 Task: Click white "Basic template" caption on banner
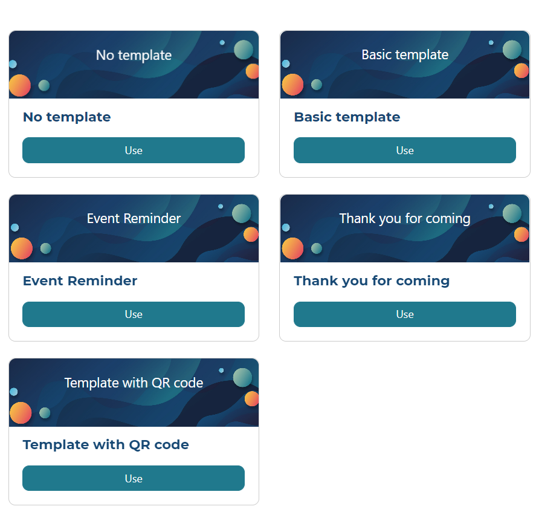pos(405,55)
